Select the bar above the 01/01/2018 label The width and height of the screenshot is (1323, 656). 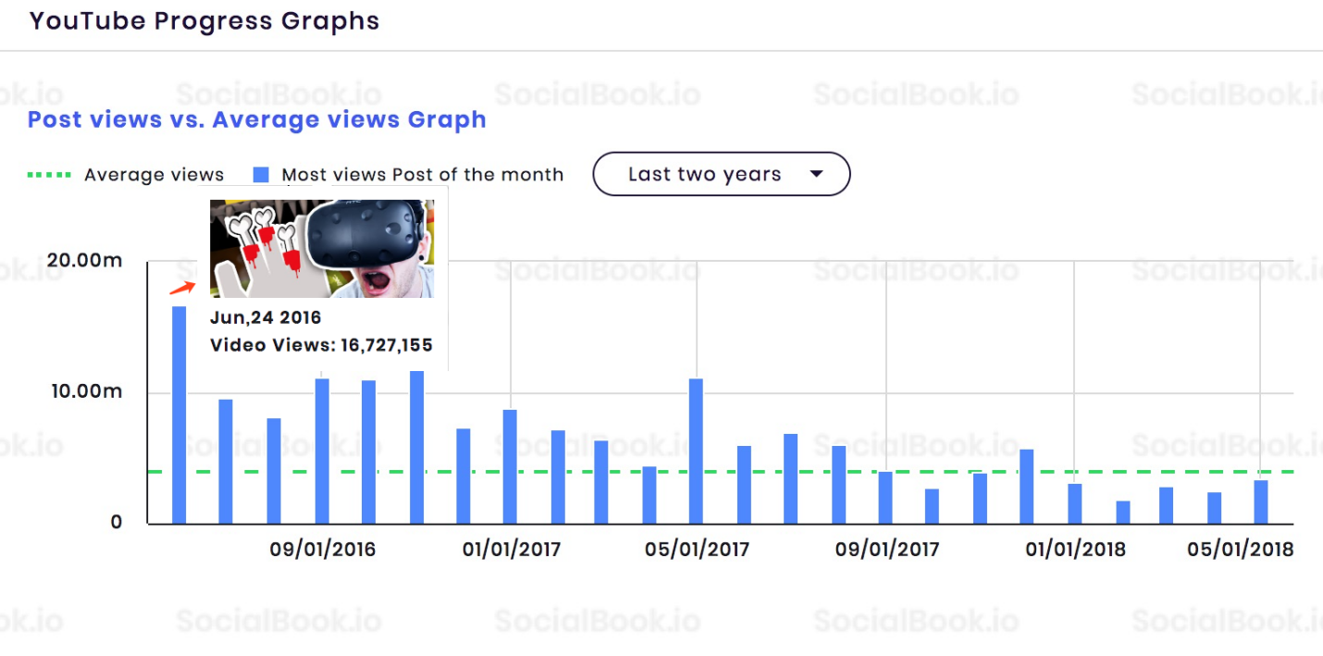point(1074,503)
